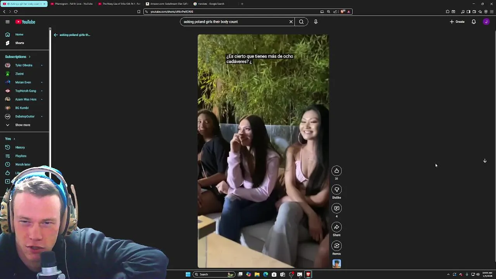This screenshot has height=279, width=496.
Task: Clear the YouTube search box text
Action: pyautogui.click(x=291, y=22)
